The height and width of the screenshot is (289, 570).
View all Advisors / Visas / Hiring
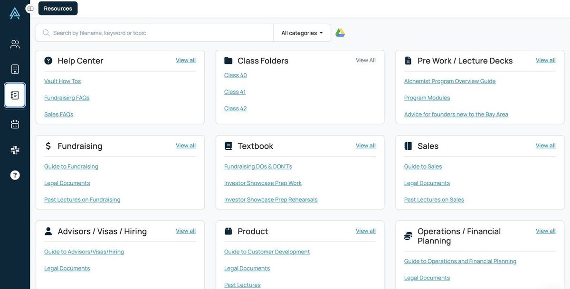coord(186,231)
